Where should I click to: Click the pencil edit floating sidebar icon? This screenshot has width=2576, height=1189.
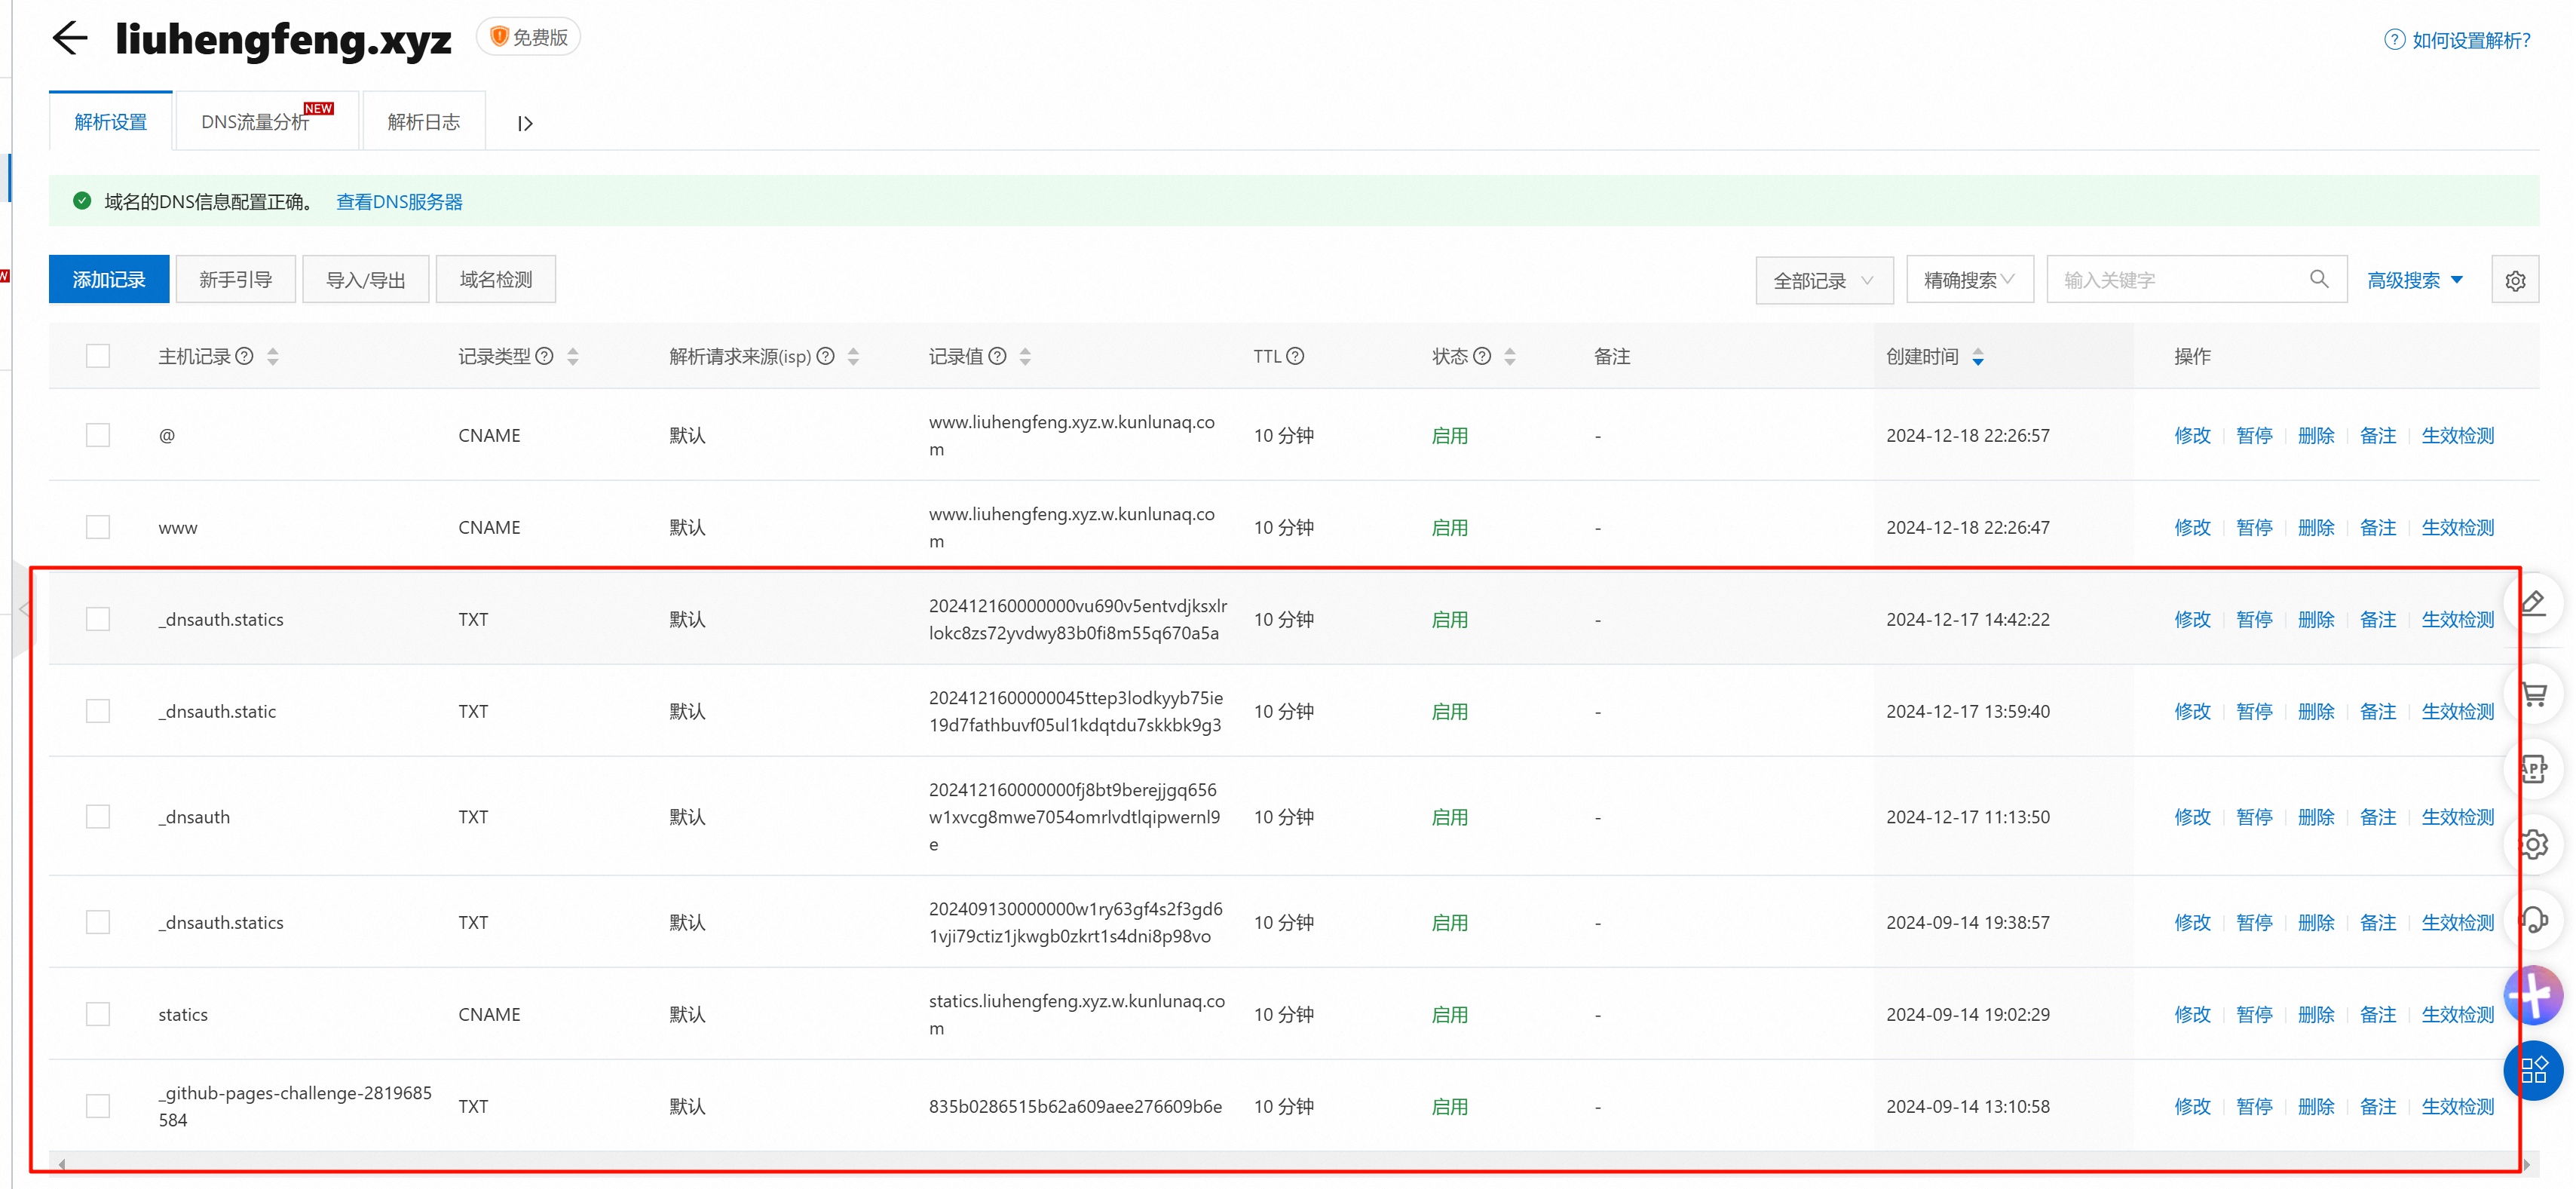2534,603
